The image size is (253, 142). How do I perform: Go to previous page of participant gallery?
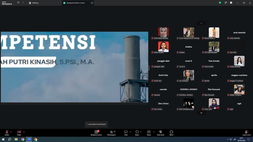tap(201, 23)
